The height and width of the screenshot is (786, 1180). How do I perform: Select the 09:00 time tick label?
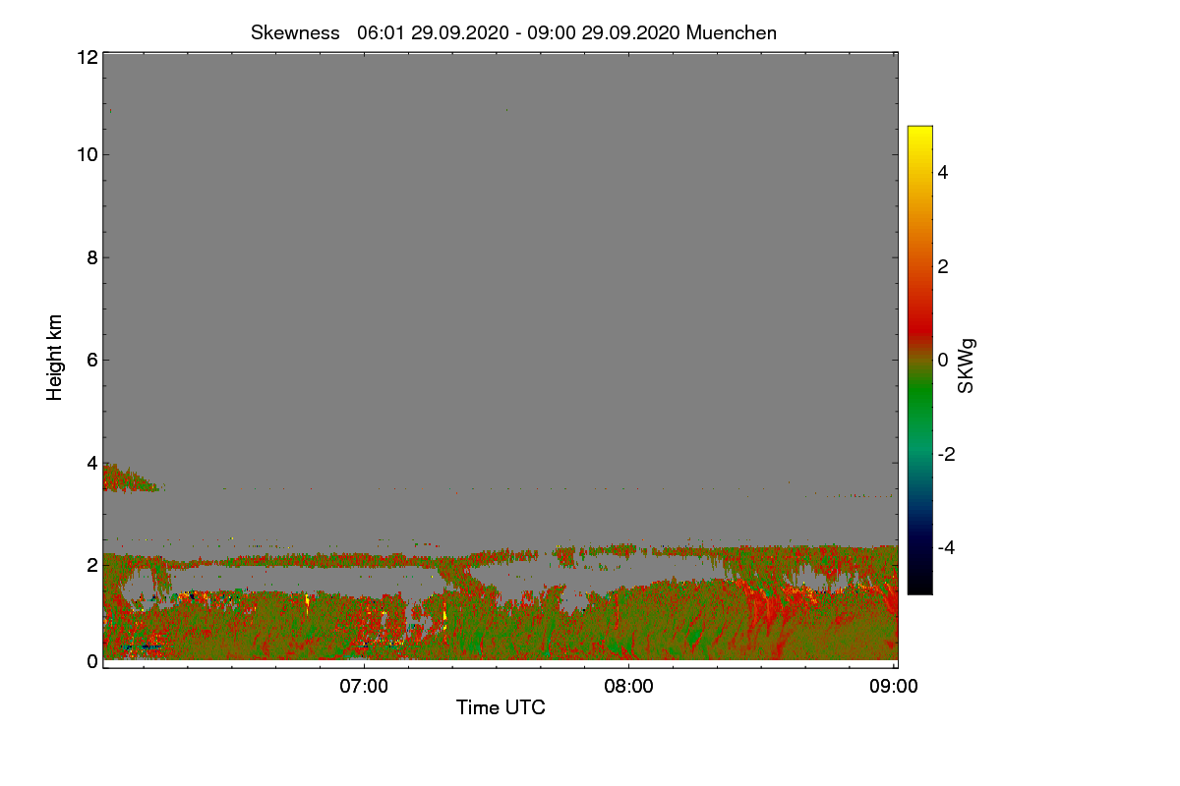[x=894, y=687]
